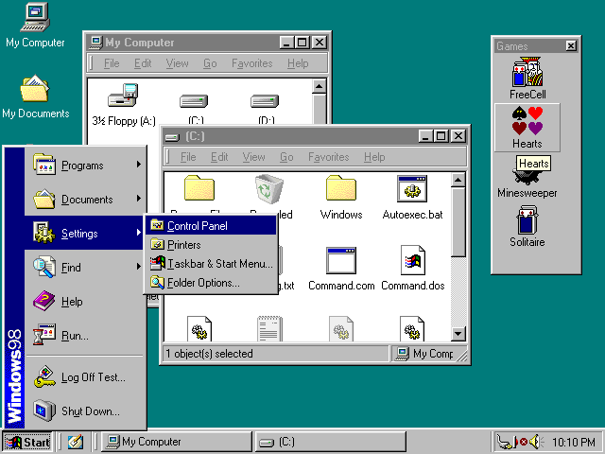Open View menu in C: window
The height and width of the screenshot is (454, 605).
pyautogui.click(x=253, y=157)
